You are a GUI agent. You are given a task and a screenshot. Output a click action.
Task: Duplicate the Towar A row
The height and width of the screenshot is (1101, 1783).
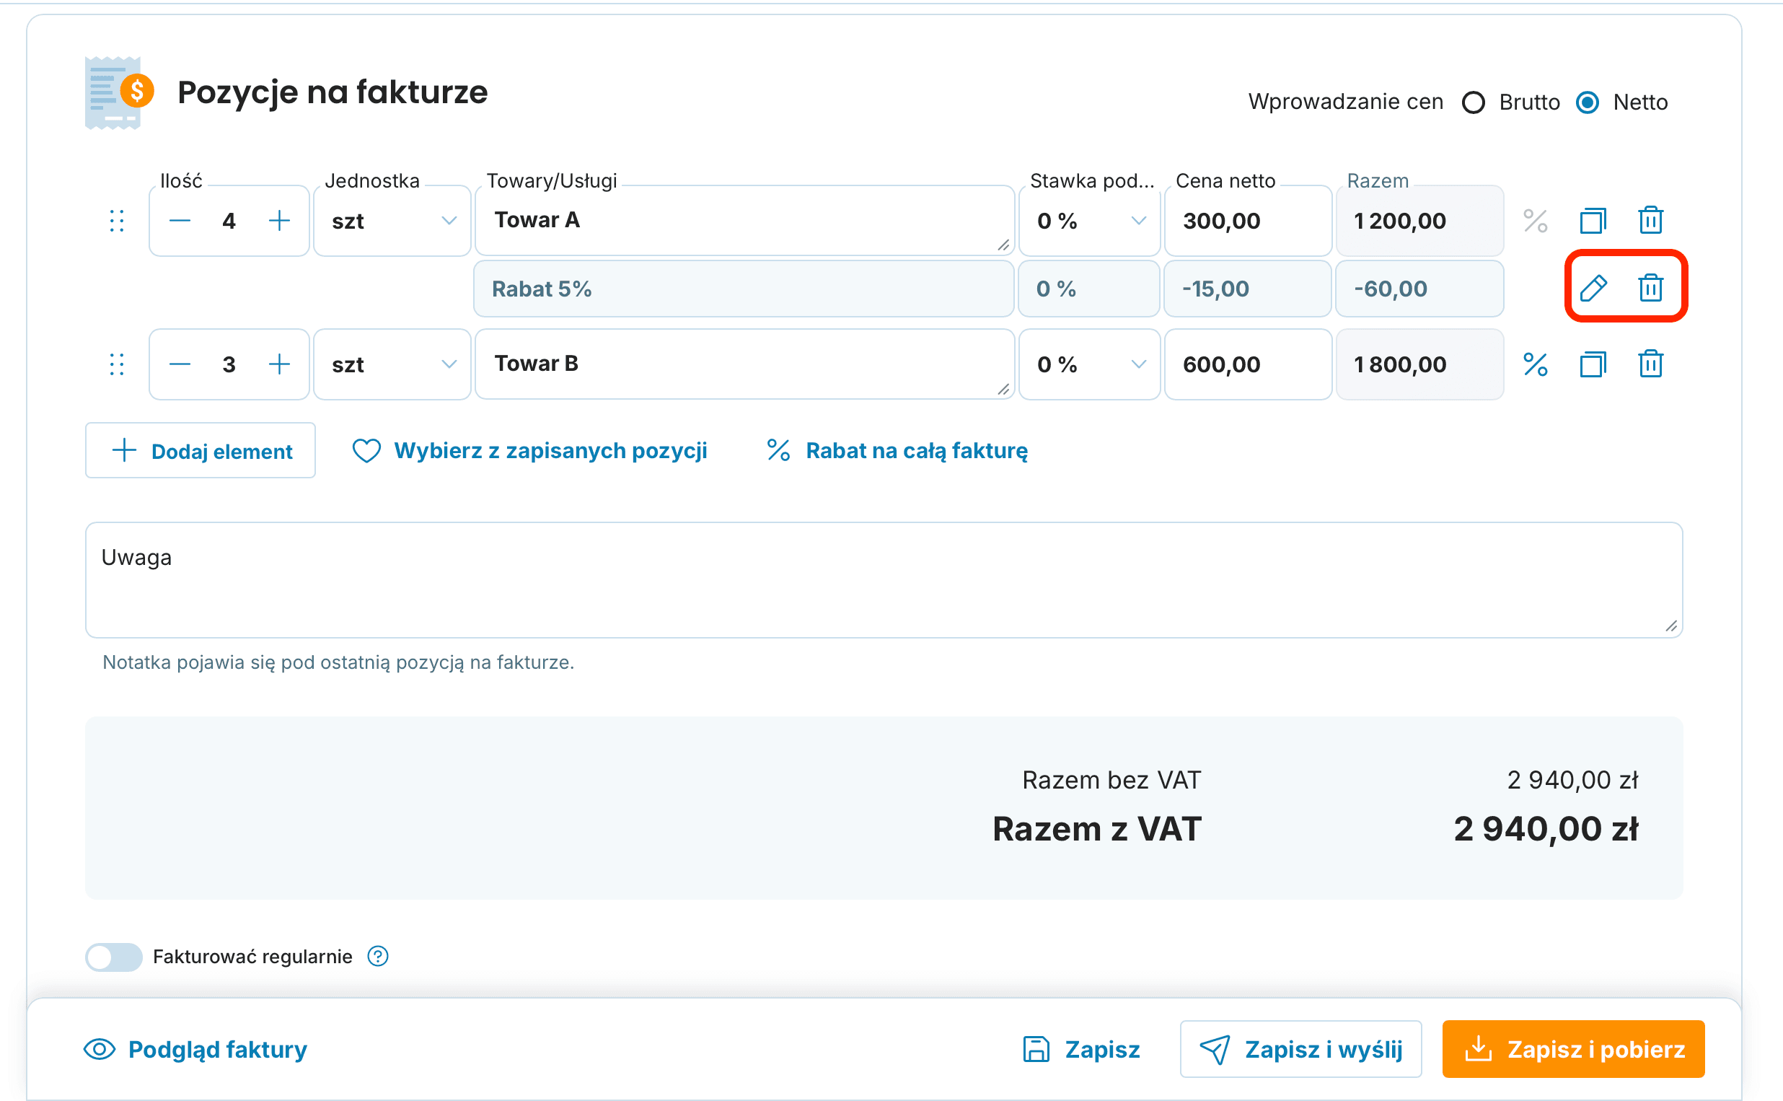click(1593, 221)
